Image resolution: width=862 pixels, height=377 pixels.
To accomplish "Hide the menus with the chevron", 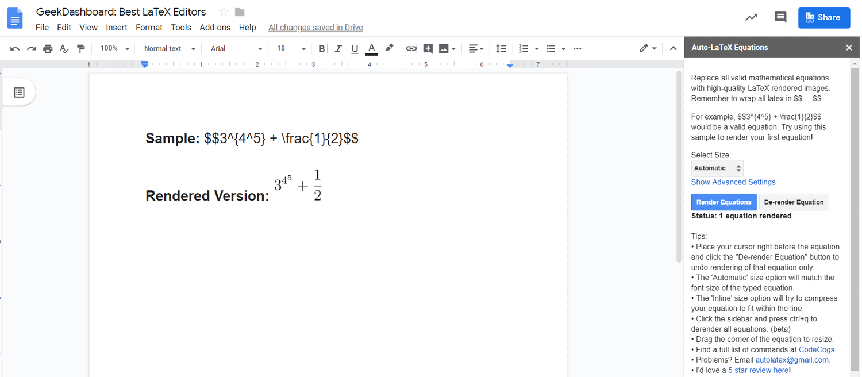I will [x=673, y=49].
